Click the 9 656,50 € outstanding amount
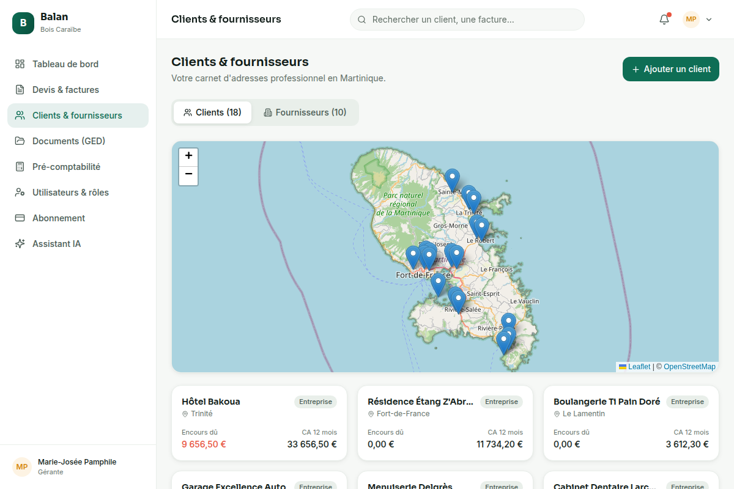This screenshot has width=734, height=489. pyautogui.click(x=204, y=444)
